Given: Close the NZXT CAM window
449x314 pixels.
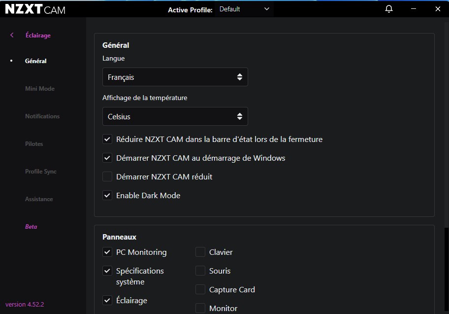Looking at the screenshot, I should [x=438, y=9].
